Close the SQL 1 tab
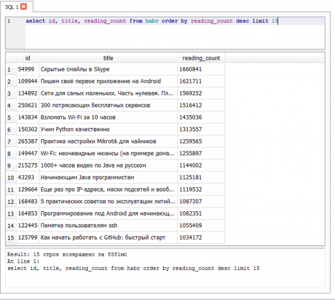 click(x=23, y=6)
